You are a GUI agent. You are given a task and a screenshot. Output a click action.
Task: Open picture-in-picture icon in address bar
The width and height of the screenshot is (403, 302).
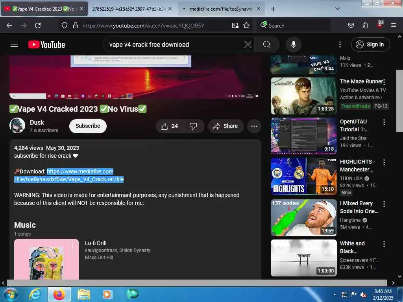[x=235, y=26]
